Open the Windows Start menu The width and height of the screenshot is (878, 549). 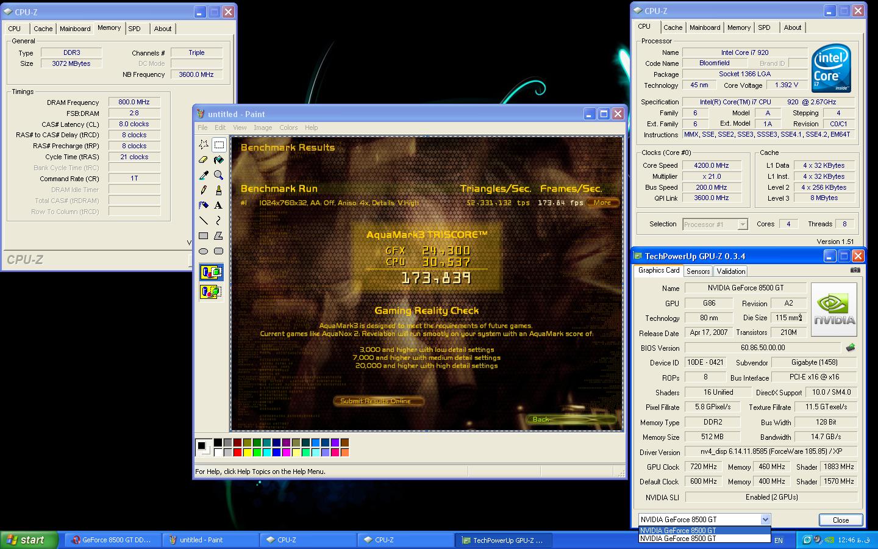coord(29,540)
